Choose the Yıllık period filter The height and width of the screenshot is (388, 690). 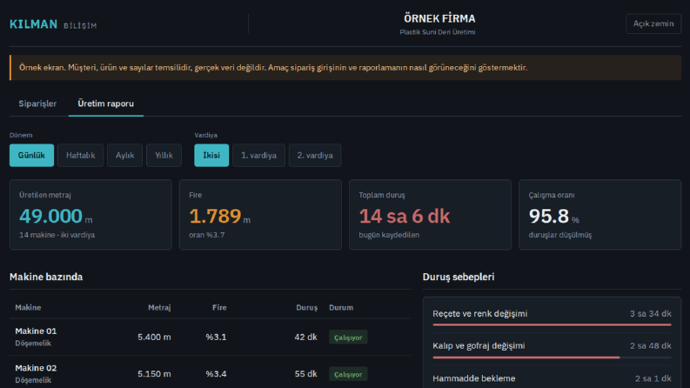(x=164, y=156)
